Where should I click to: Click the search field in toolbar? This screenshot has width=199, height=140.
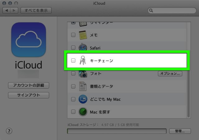tap(172, 10)
